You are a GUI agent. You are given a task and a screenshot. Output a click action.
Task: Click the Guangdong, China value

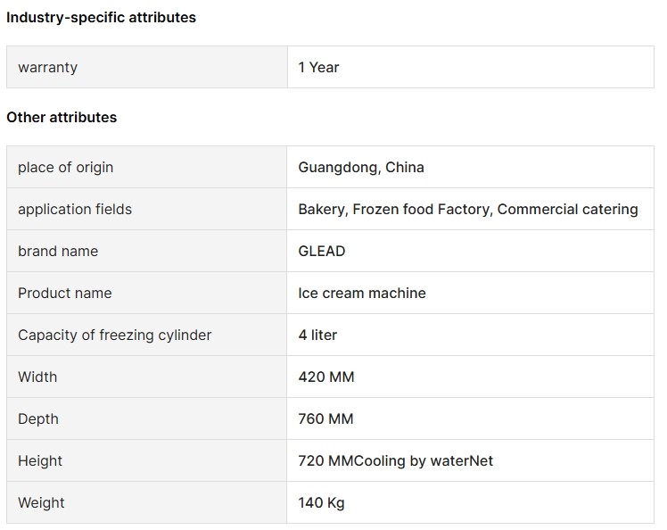361,168
